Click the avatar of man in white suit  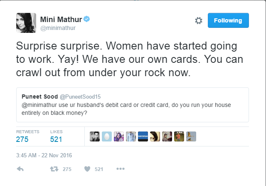(131, 137)
